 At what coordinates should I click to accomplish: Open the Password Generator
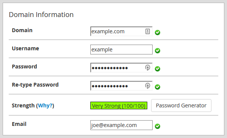(181, 105)
